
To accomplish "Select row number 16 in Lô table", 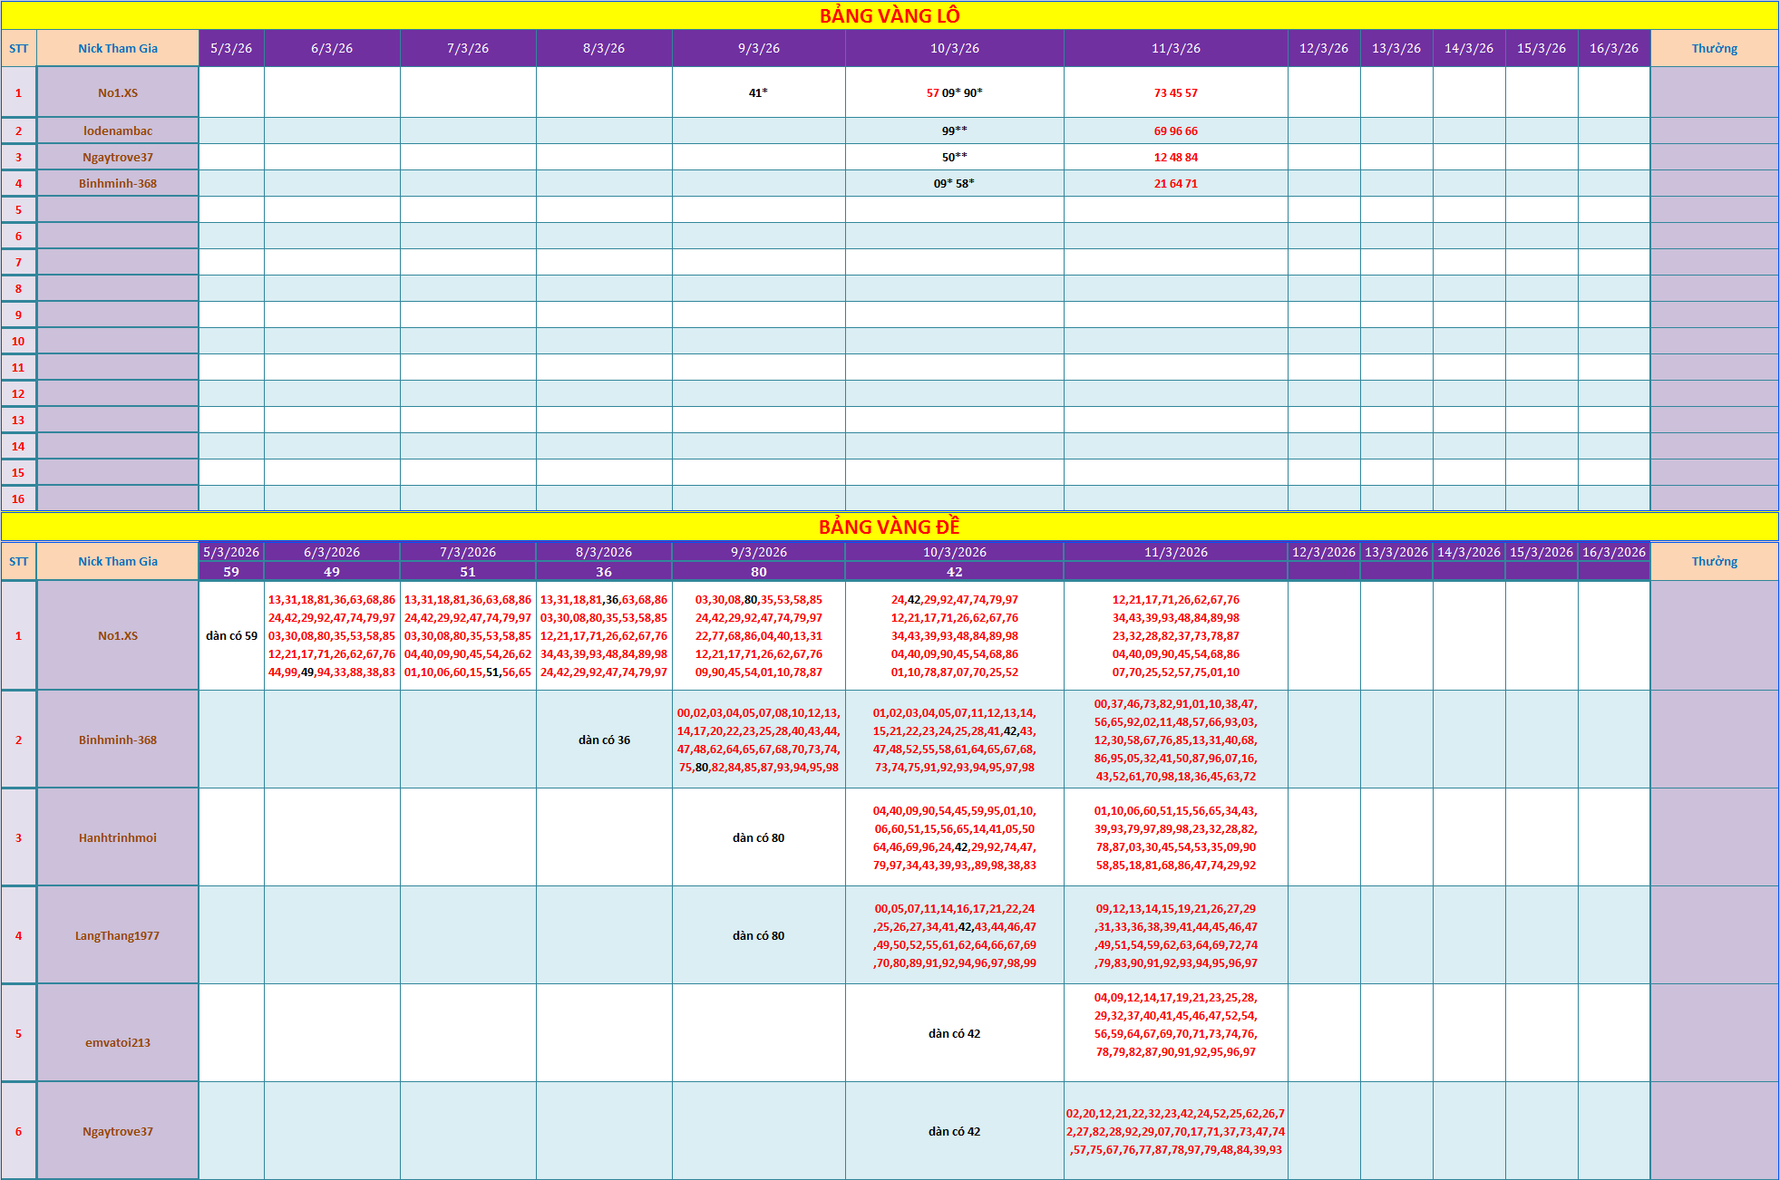I will point(18,498).
